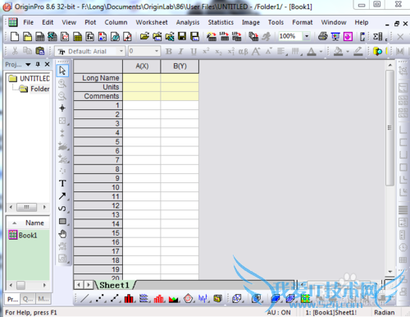Click the Scatter plot icon
Image resolution: width=410 pixels, height=317 pixels.
(x=100, y=298)
